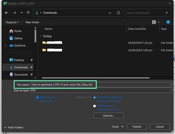The width and height of the screenshot is (175, 134).
Task: Click the search magnifier icon
Action: tap(167, 13)
